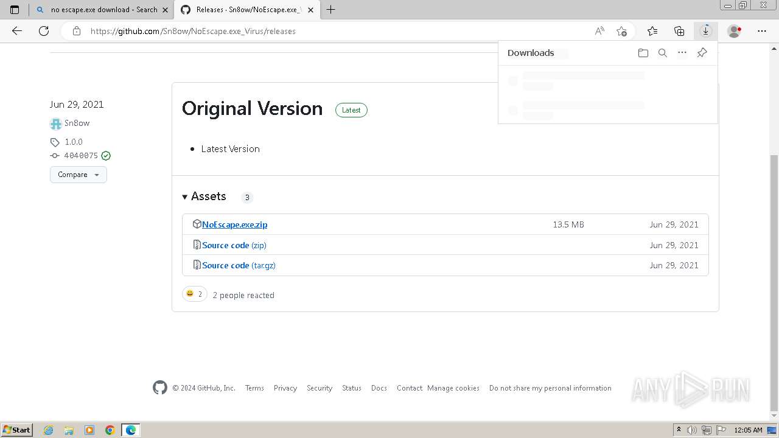The width and height of the screenshot is (779, 438).
Task: Collapse the Assets section
Action: (204, 196)
